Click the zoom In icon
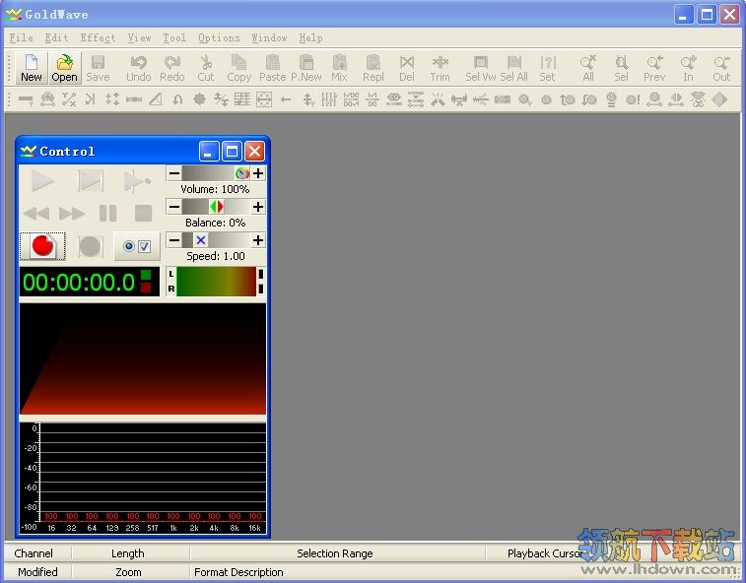Screen dimensions: 746x583 pos(688,68)
